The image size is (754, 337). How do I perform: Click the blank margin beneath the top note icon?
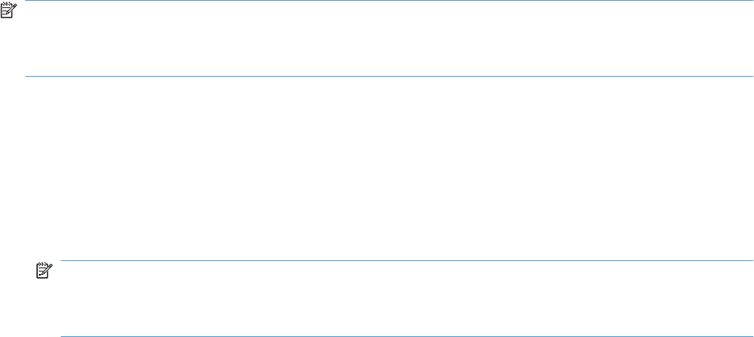[12, 47]
